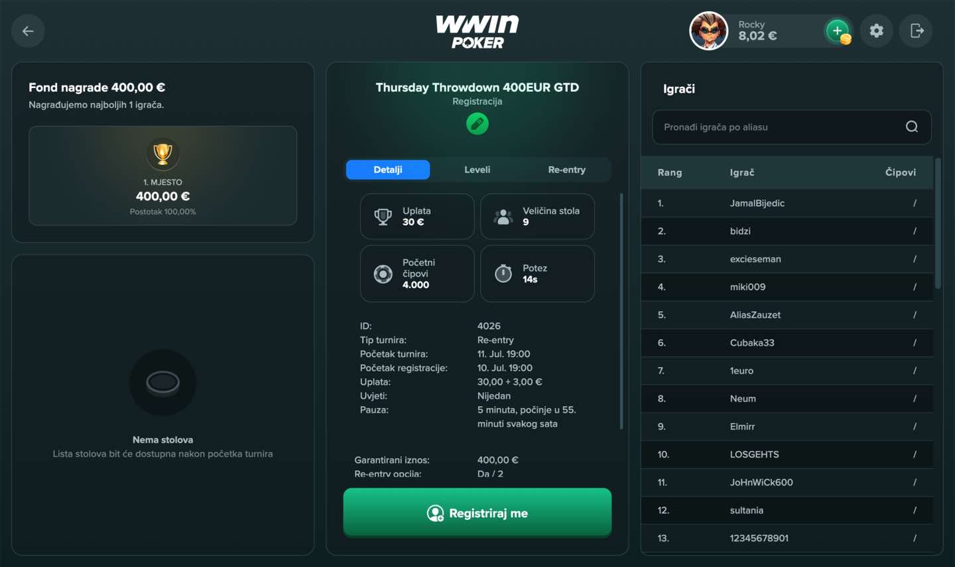Screen dimensions: 955x567
Task: Select the Detalji tab
Action: (388, 170)
